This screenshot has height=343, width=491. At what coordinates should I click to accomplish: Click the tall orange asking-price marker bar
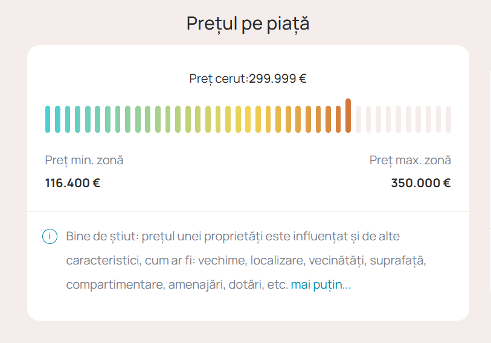pos(348,115)
